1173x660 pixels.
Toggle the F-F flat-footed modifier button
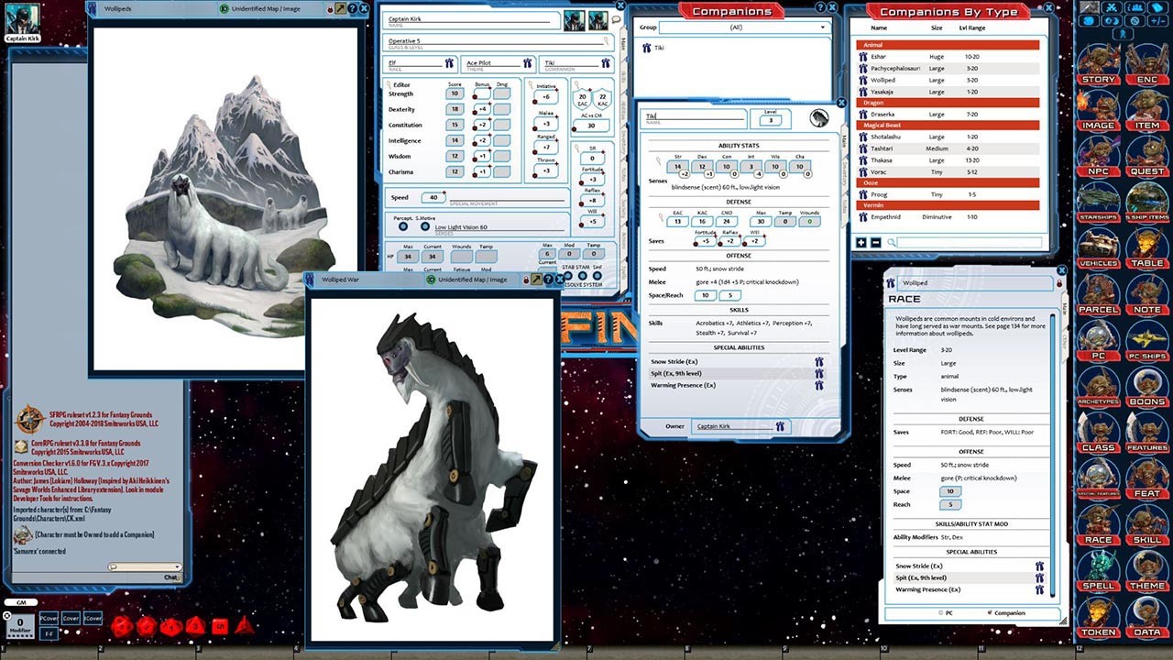(x=49, y=633)
